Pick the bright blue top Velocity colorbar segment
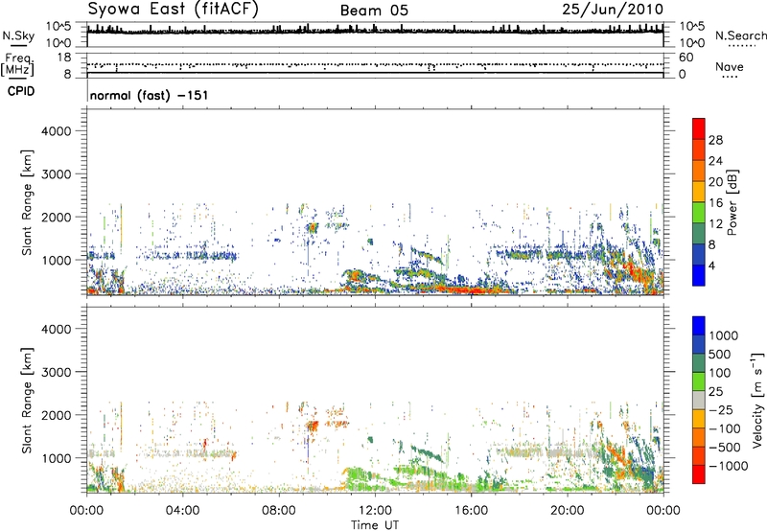 tap(699, 326)
